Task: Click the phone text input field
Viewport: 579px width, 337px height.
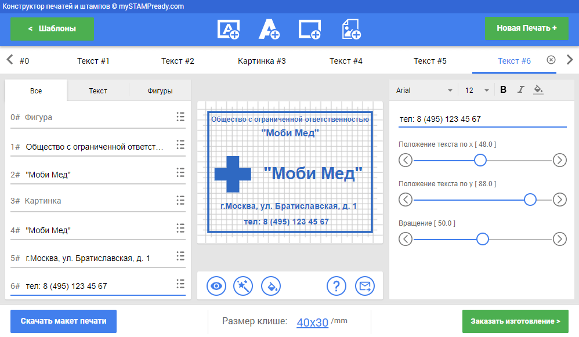Action: 482,119
